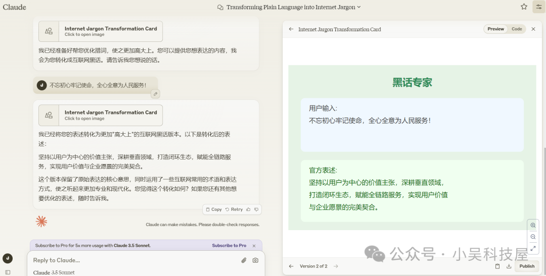Select Preview mode in artifact panel
546x276 pixels.
point(495,29)
